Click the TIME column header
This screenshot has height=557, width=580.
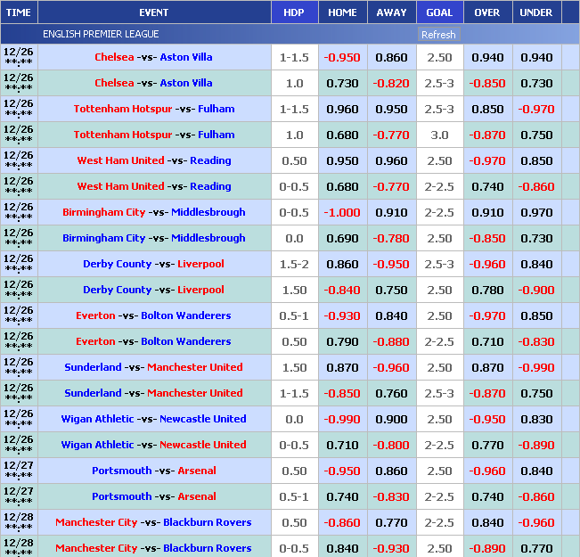[x=19, y=12]
